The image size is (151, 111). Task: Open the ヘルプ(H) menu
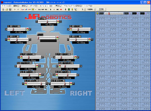88,6
